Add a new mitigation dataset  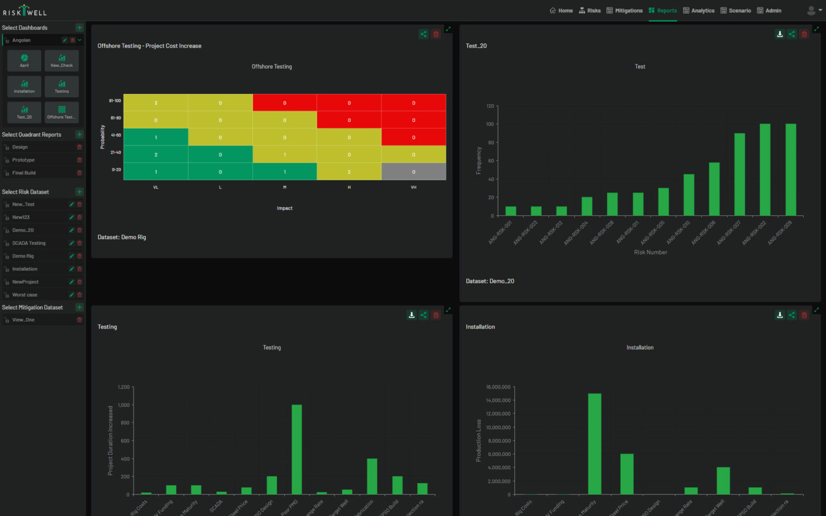click(80, 307)
